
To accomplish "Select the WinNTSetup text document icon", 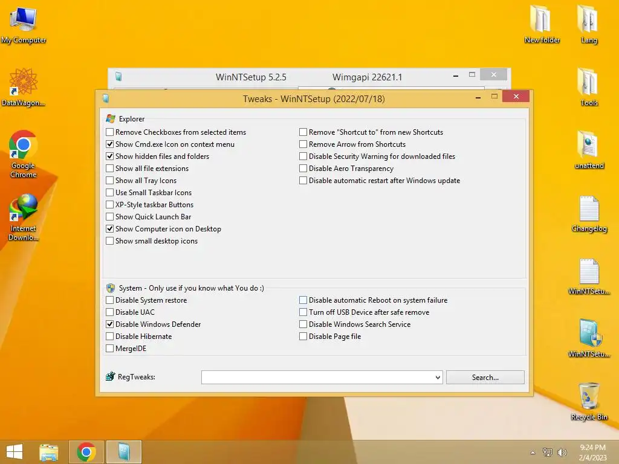I will tap(589, 276).
